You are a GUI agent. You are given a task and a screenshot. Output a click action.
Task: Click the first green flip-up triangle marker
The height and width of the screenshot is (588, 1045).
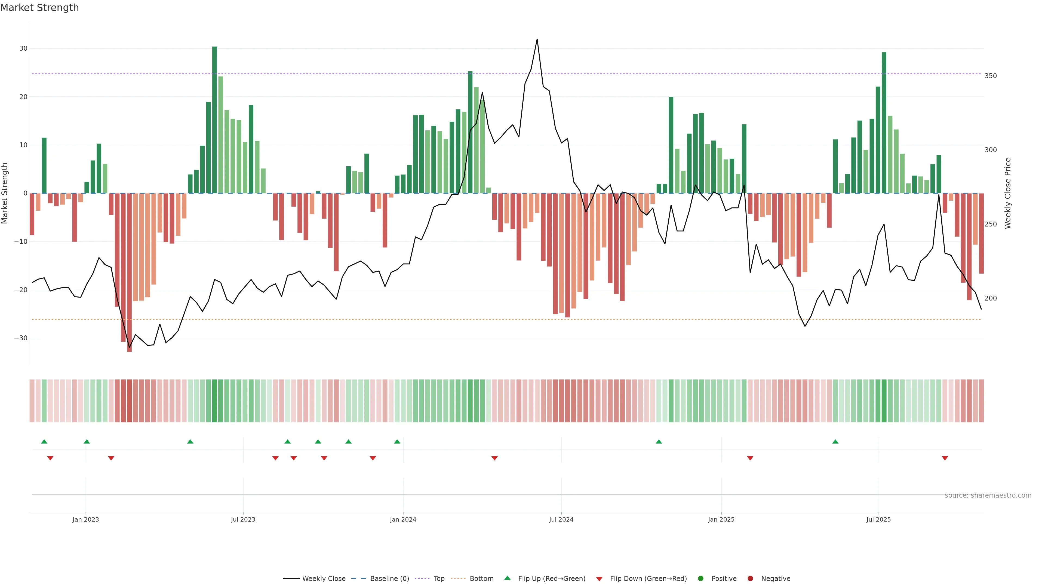point(44,442)
